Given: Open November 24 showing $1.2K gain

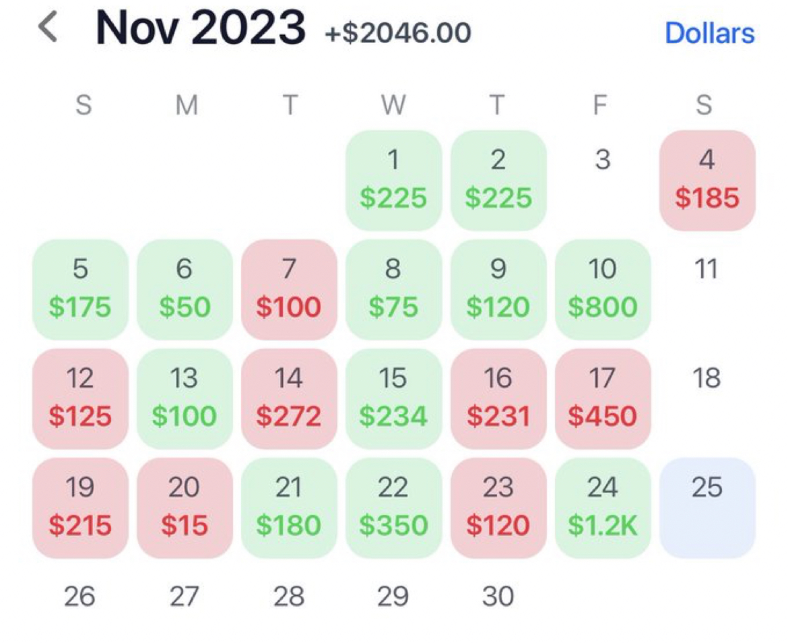Looking at the screenshot, I should click(603, 508).
